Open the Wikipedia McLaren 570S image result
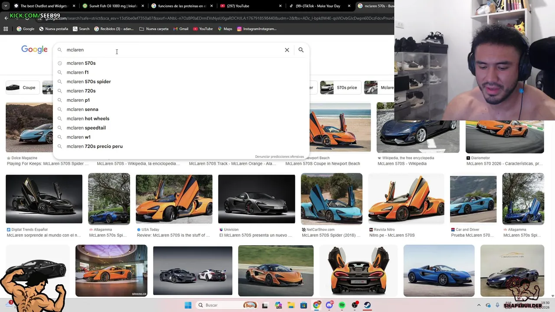555x312 pixels. click(x=418, y=128)
